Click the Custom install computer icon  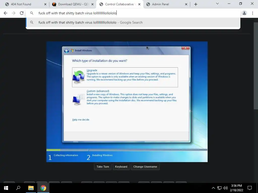(x=79, y=99)
